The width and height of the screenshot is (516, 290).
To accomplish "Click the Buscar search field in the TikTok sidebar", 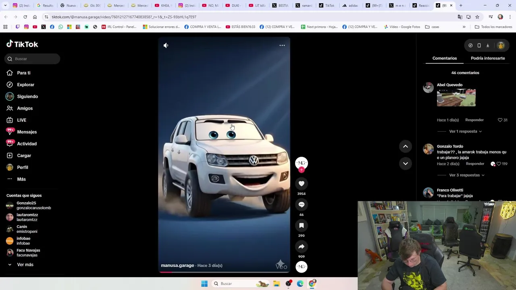I will 33,59.
